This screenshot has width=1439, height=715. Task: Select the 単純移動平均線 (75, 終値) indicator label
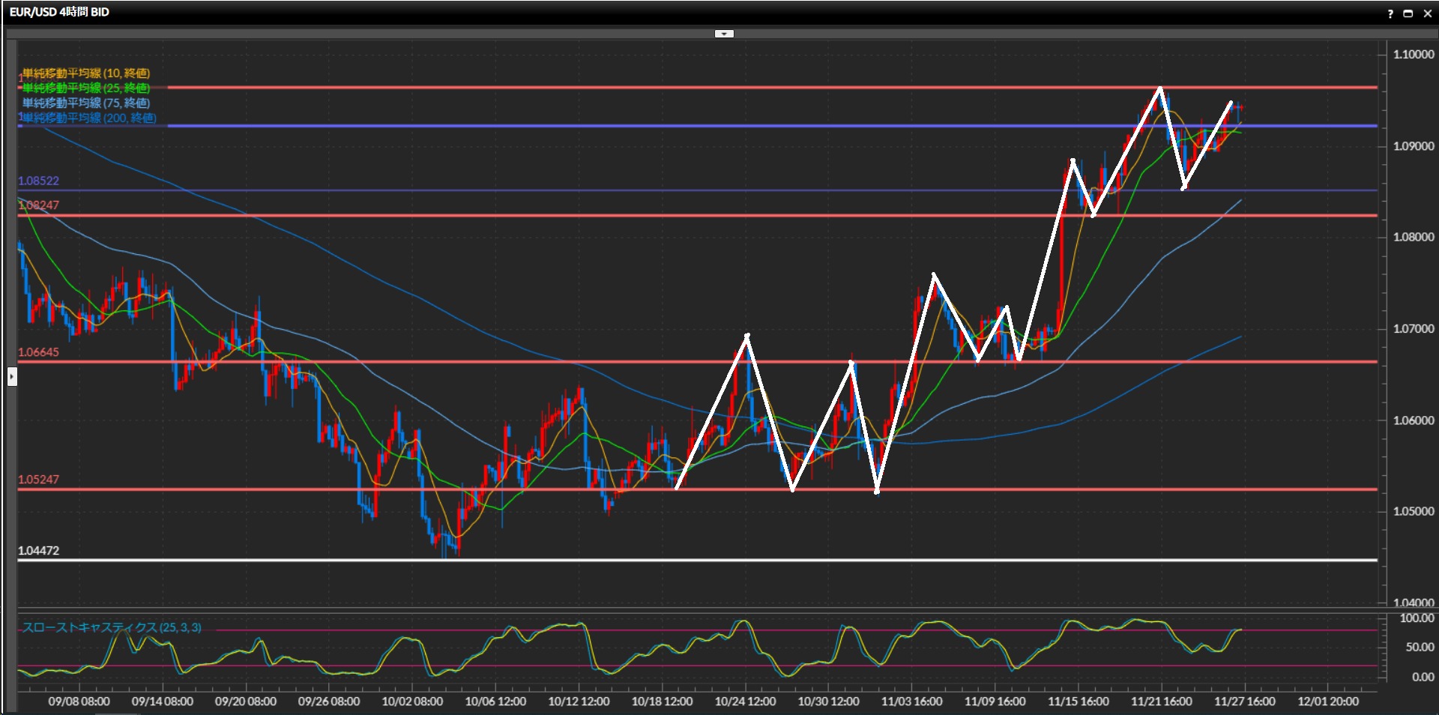(x=85, y=103)
